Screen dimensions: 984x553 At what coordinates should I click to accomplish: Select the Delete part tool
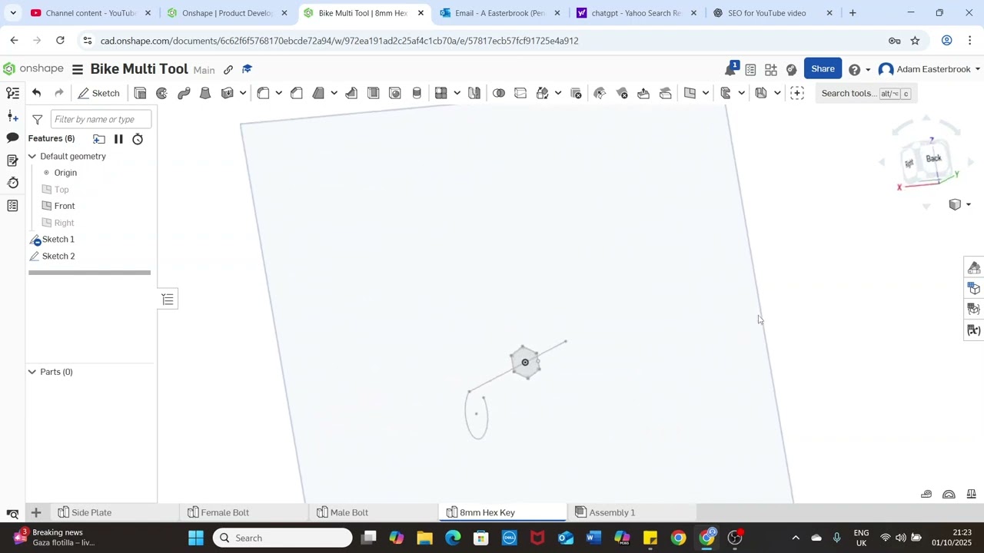click(576, 93)
